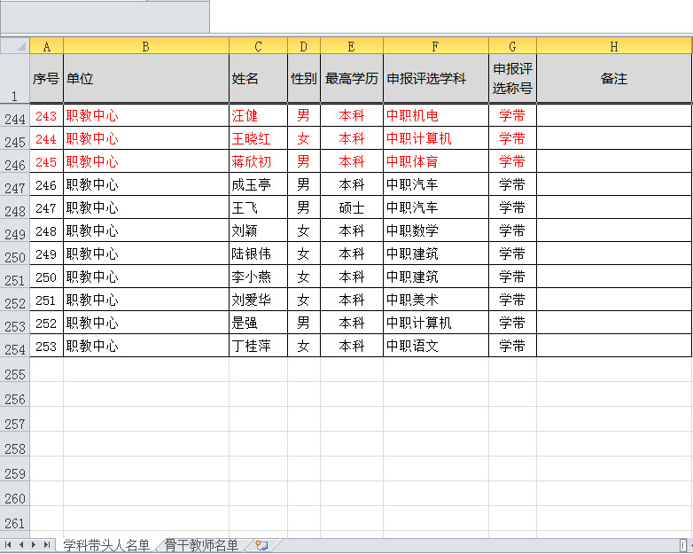693x554 pixels.
Task: Select column H header
Action: [x=613, y=46]
